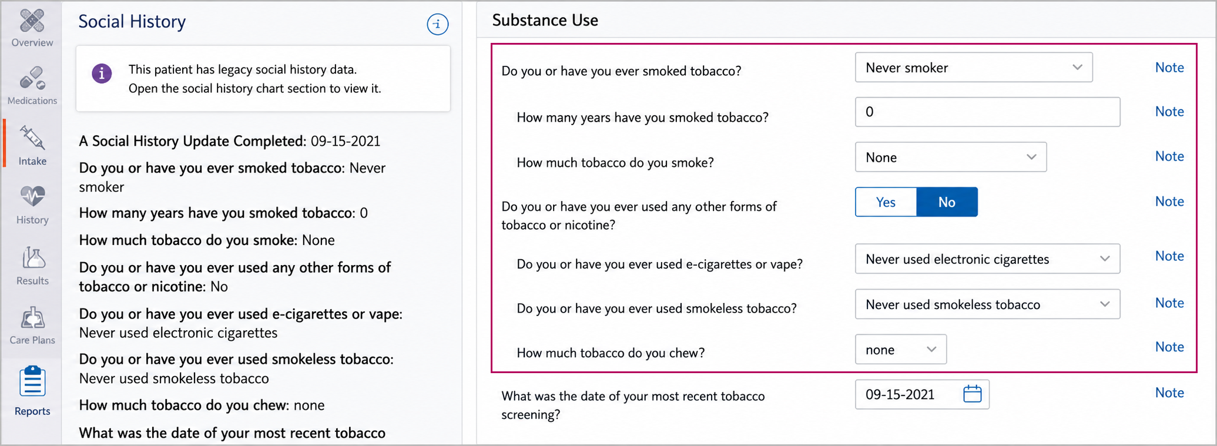
Task: Open the how much tobacco smoked dropdown
Action: click(x=951, y=157)
